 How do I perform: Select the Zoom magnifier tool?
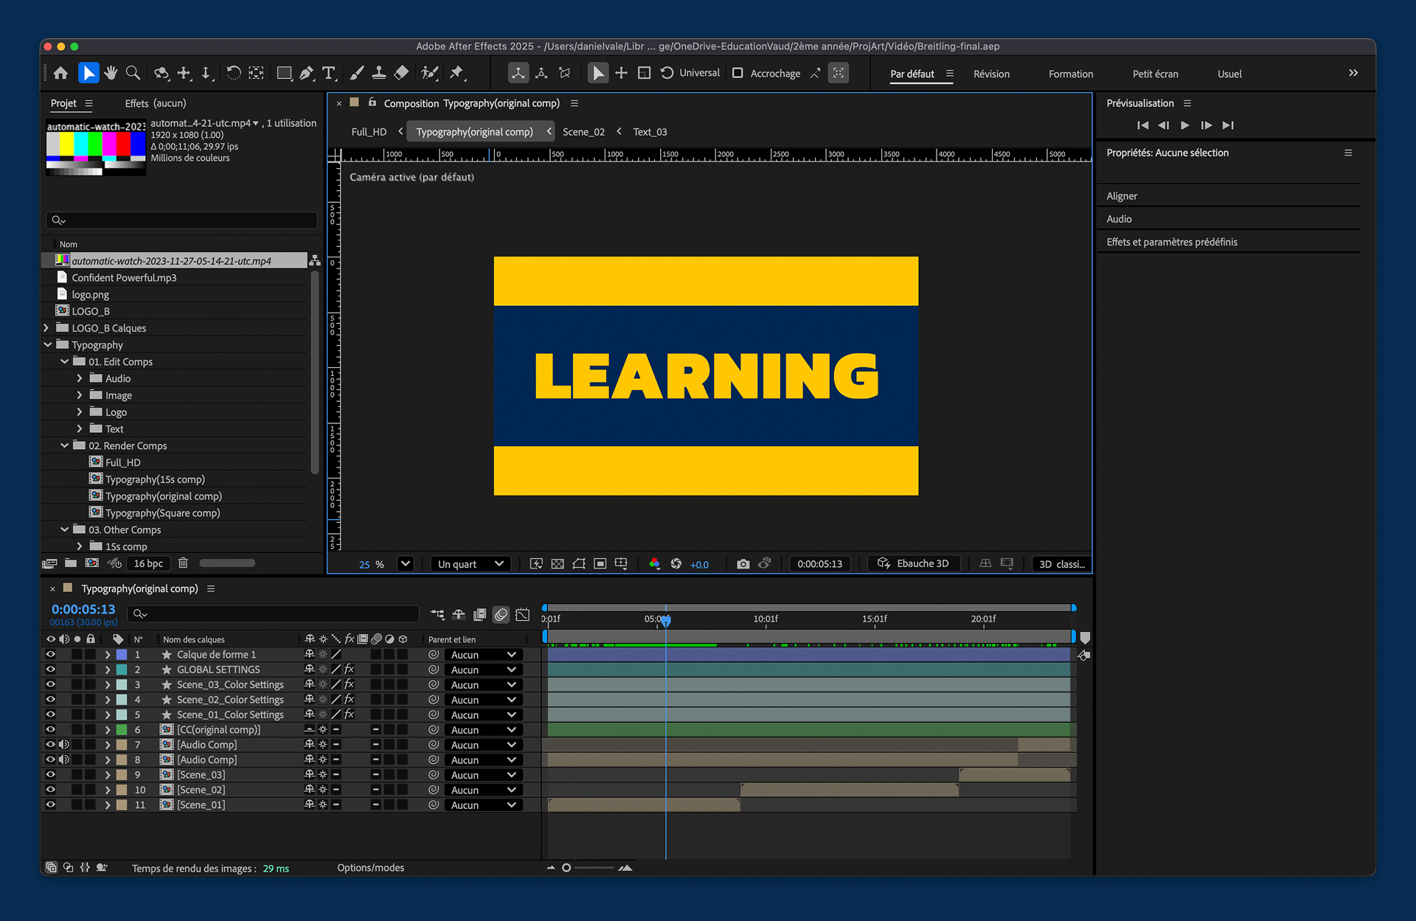coord(133,73)
